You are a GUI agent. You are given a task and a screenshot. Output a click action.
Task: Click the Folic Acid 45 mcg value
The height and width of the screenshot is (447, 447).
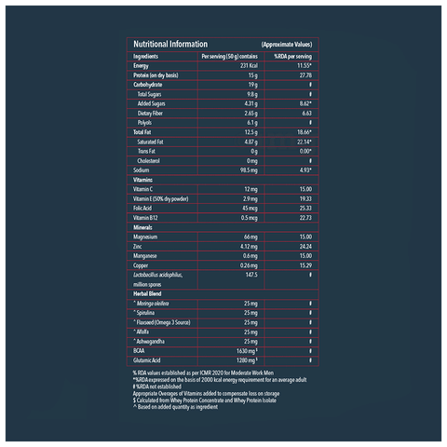250,209
